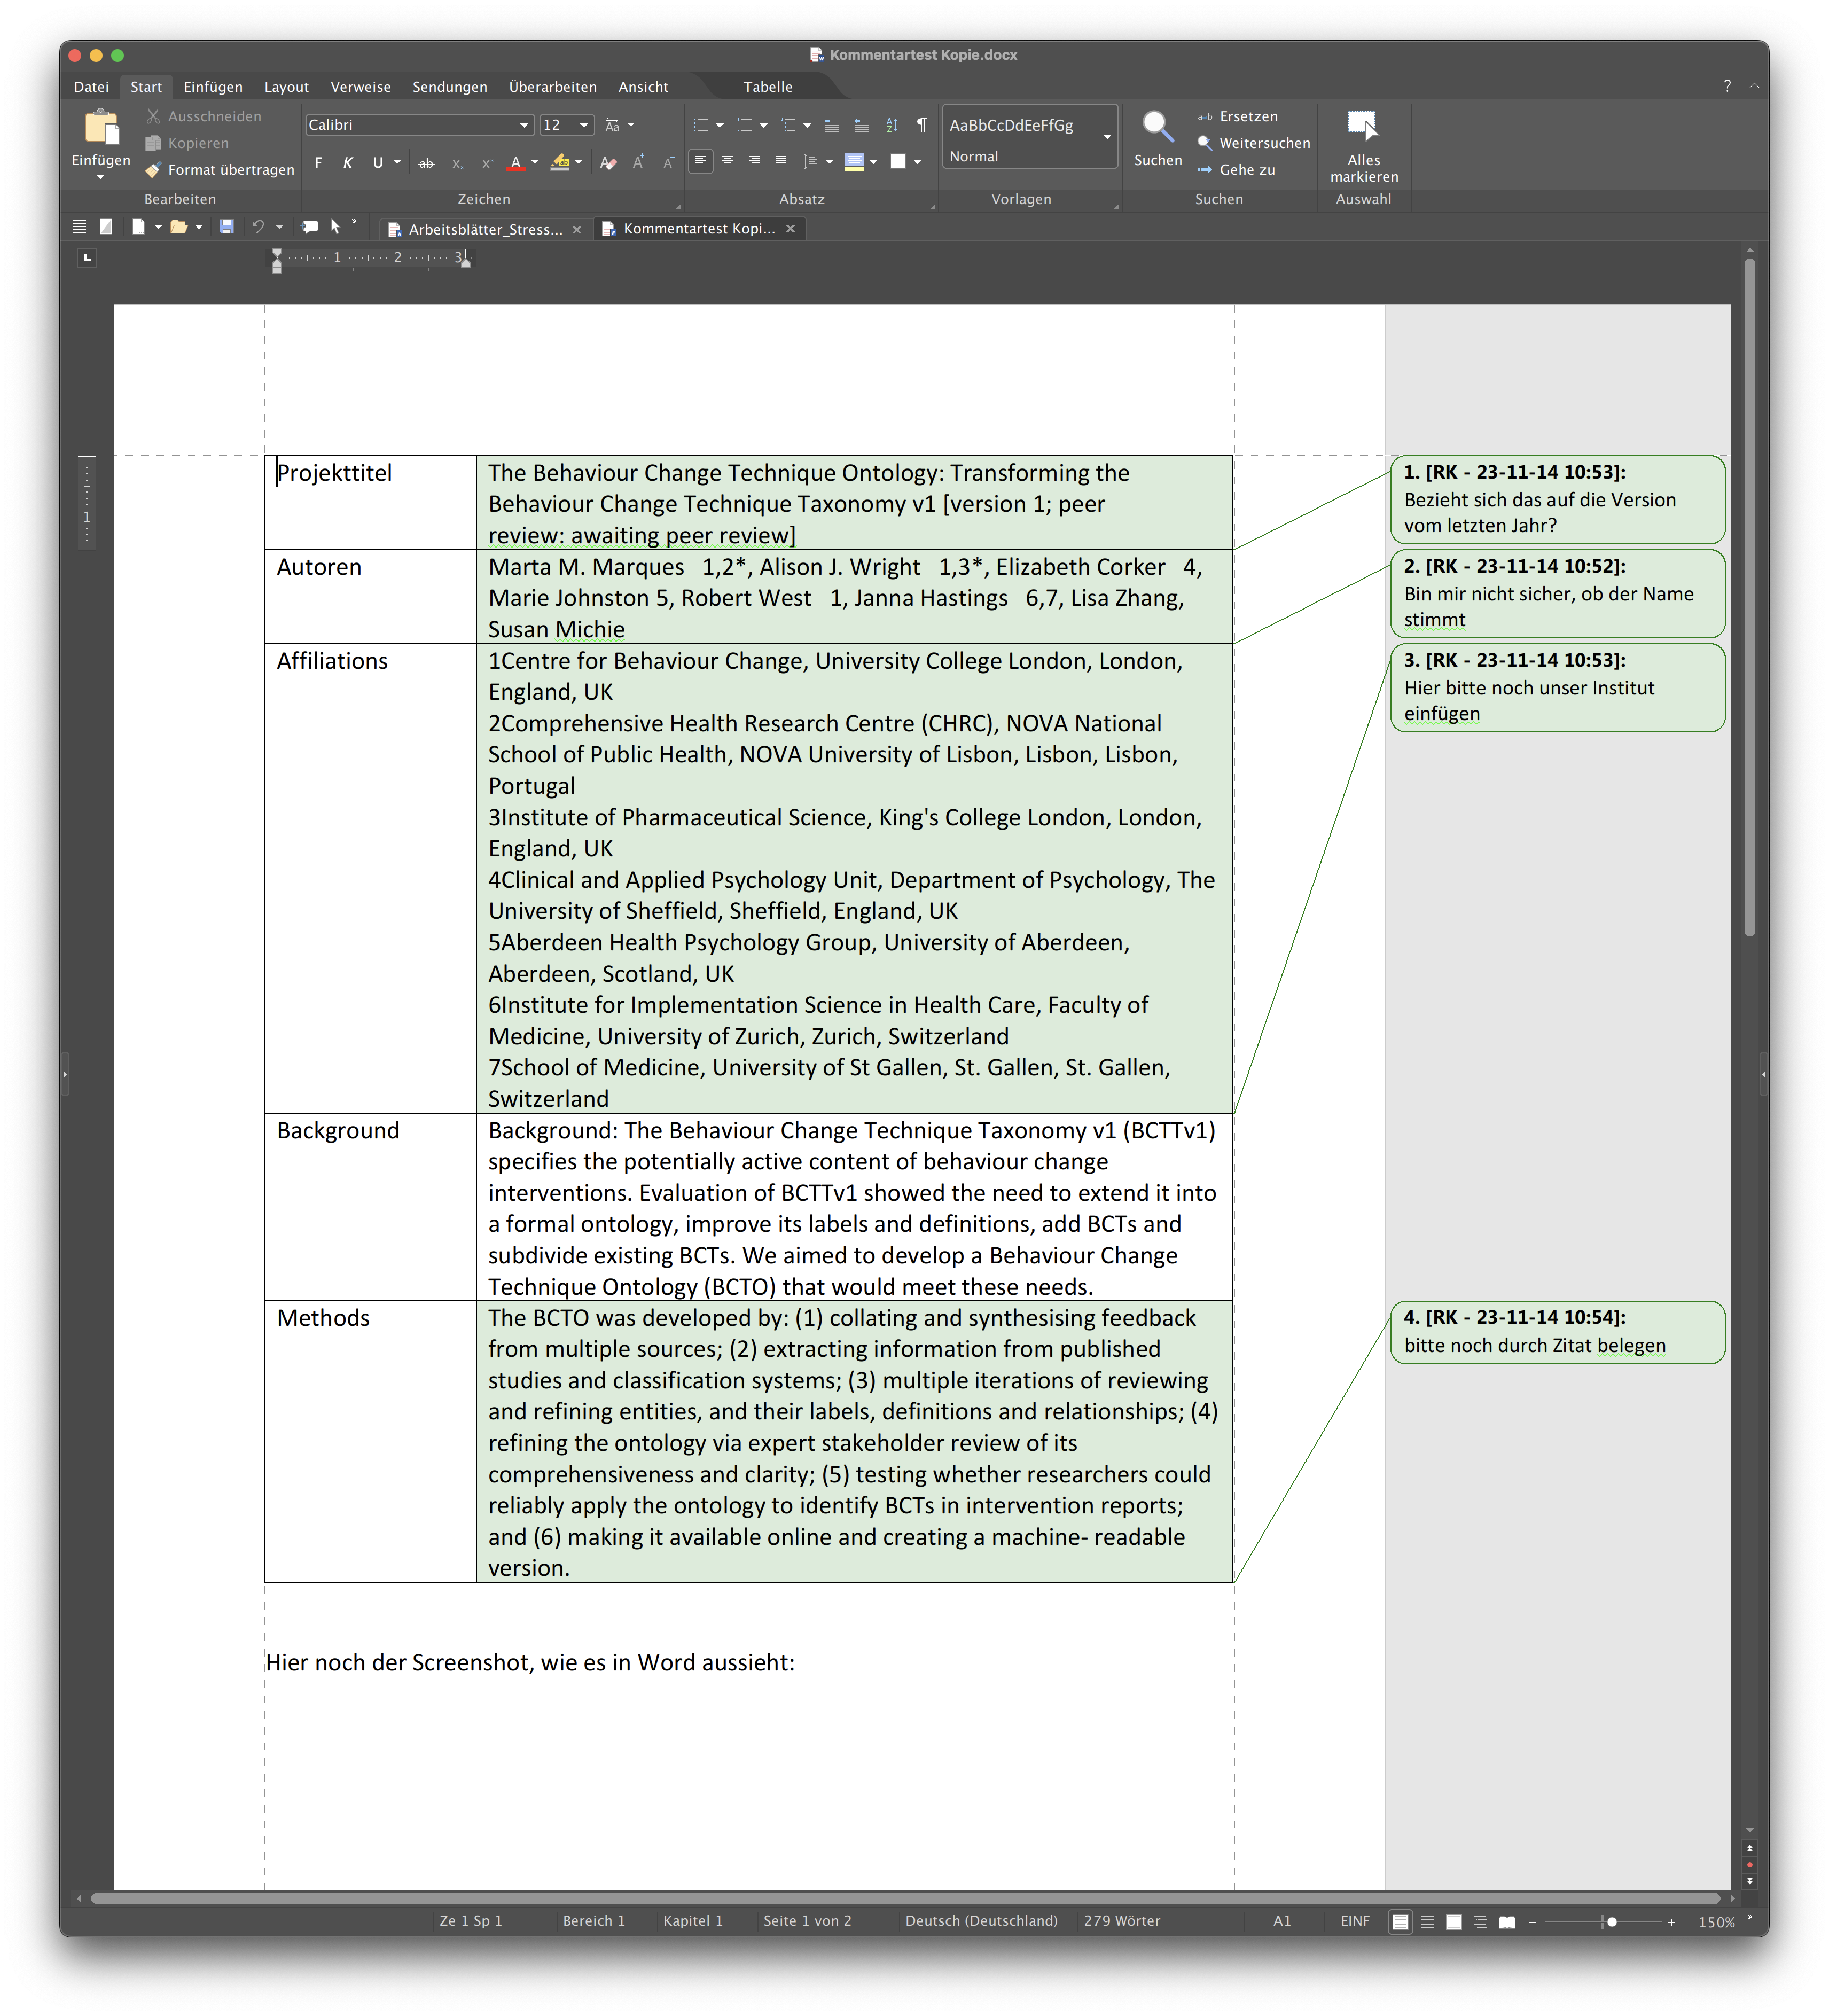This screenshot has width=1829, height=2016.
Task: Open the font size 12 dropdown
Action: 584,125
